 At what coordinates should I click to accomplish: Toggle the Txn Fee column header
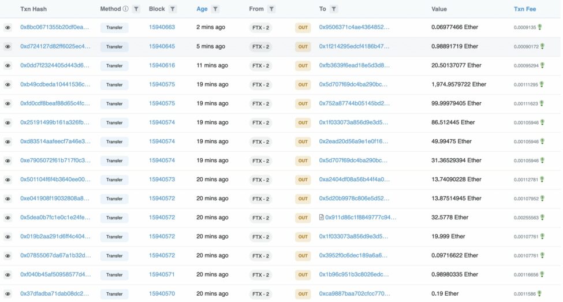(x=524, y=9)
